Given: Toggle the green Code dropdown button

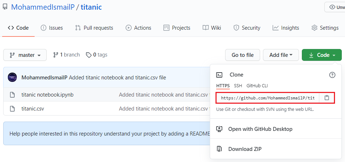Looking at the screenshot, I should [321, 55].
